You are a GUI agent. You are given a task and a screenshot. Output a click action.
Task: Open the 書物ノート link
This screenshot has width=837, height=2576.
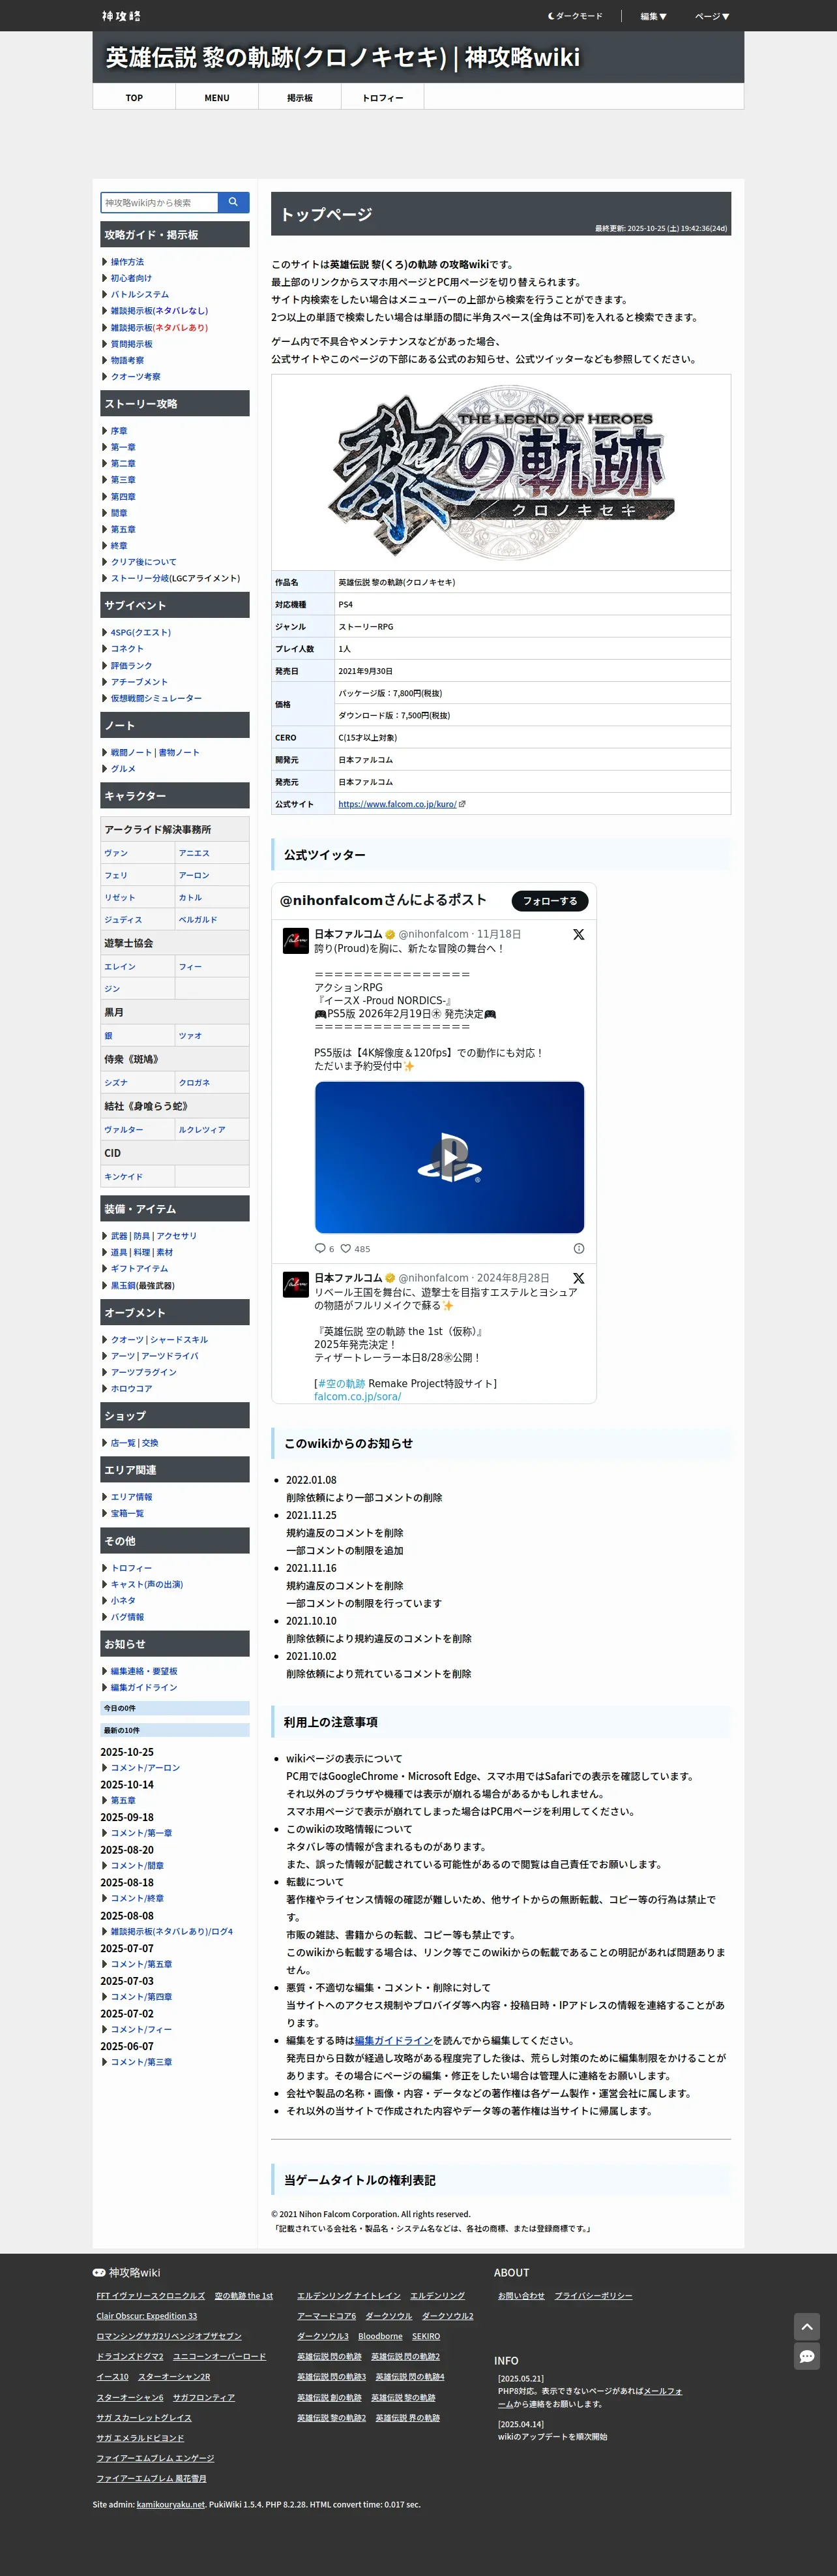[x=179, y=753]
